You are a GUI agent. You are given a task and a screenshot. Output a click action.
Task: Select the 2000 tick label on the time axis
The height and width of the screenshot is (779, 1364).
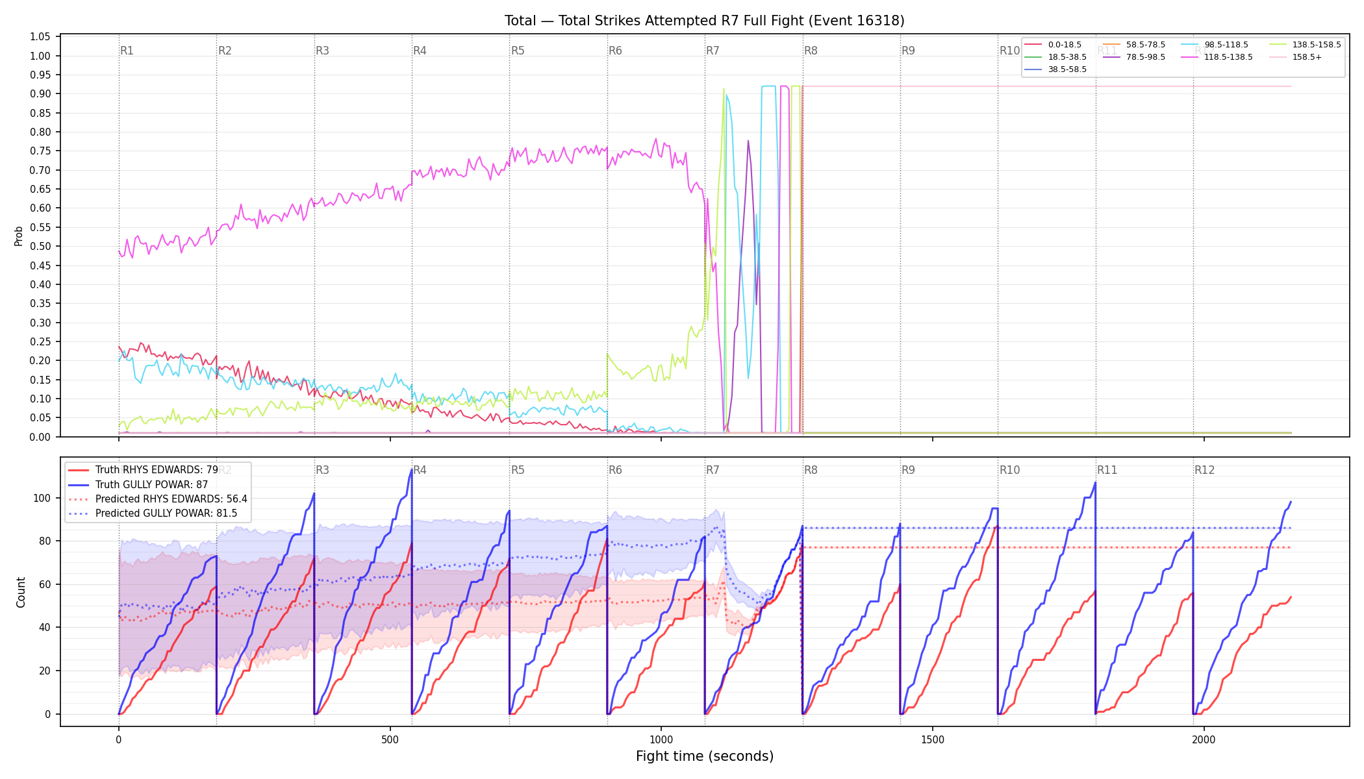click(1204, 739)
